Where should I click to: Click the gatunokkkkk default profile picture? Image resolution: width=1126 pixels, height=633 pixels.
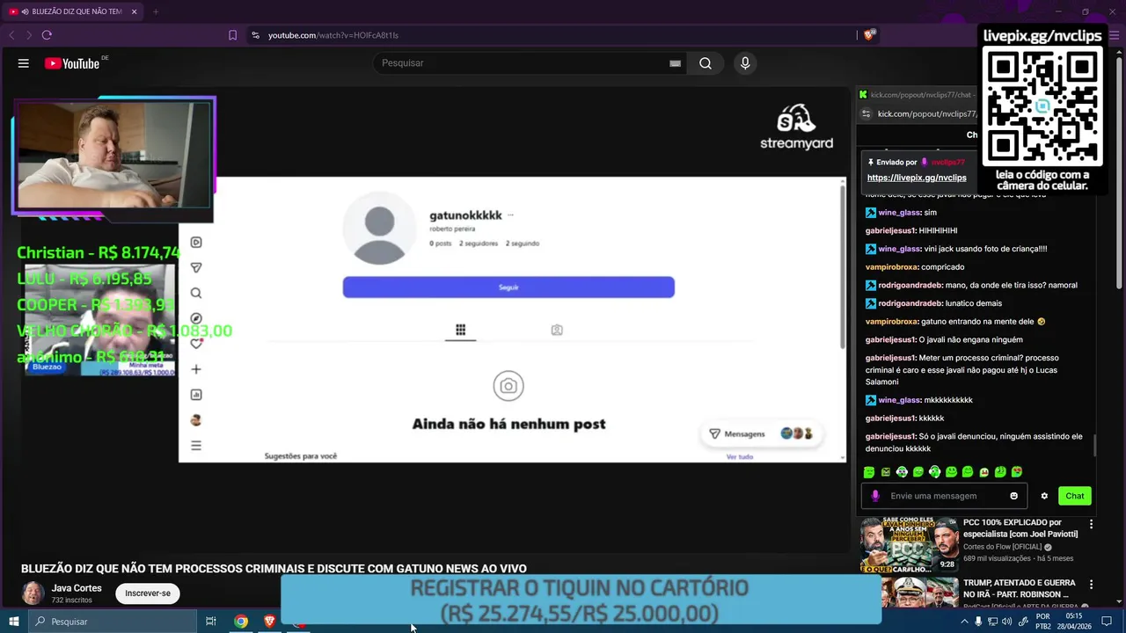point(379,228)
